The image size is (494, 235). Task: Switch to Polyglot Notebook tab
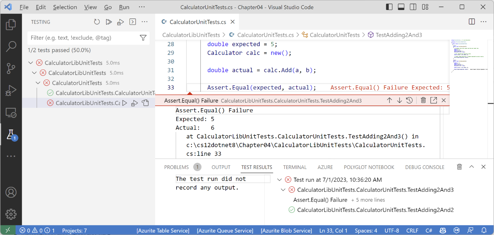pyautogui.click(x=369, y=167)
